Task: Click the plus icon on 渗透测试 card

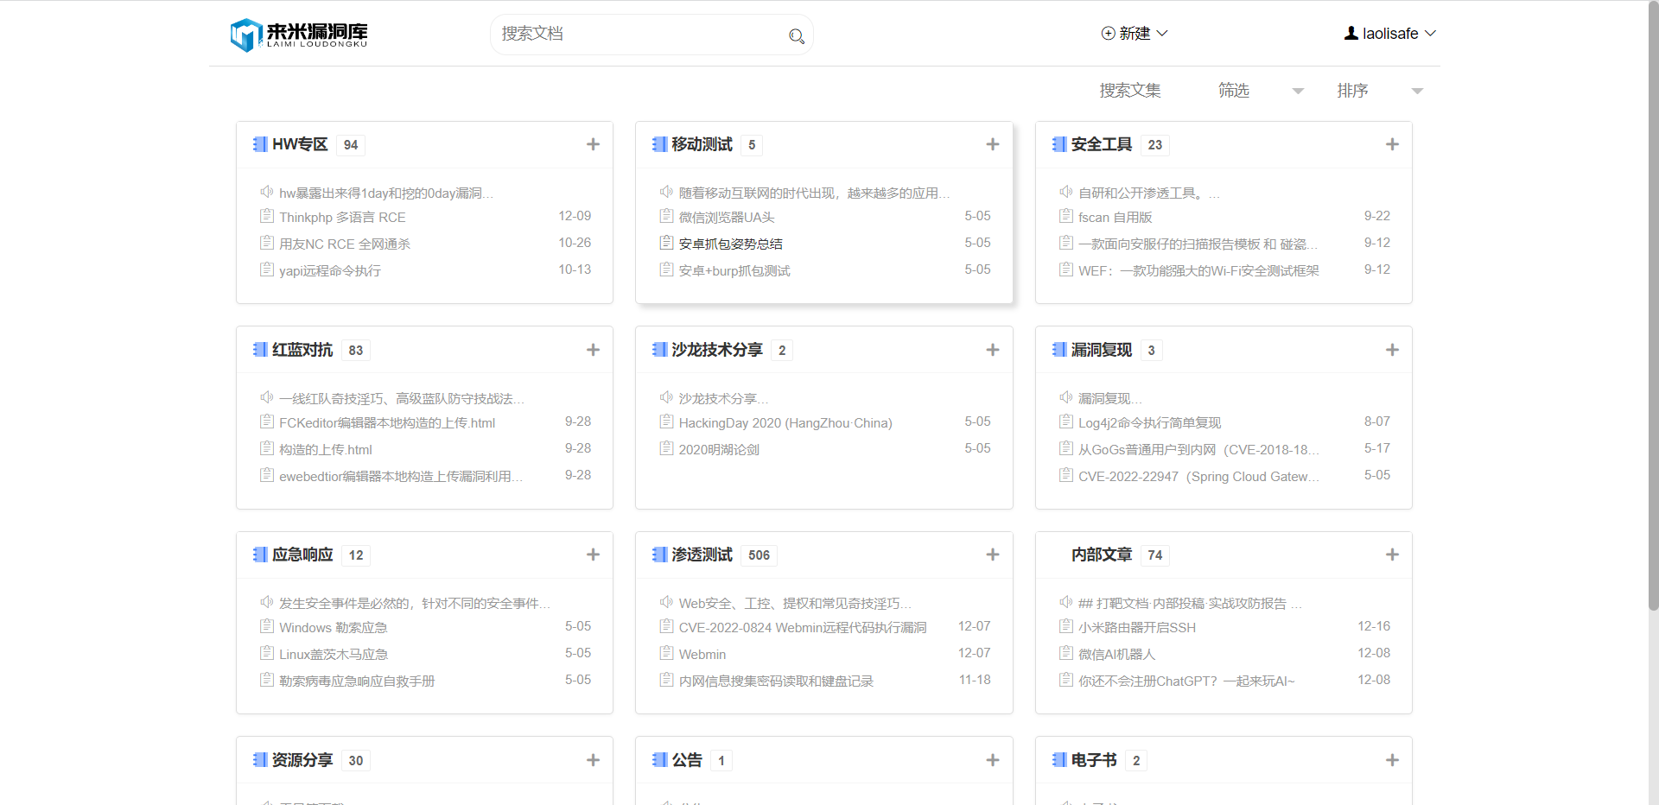Action: click(992, 555)
